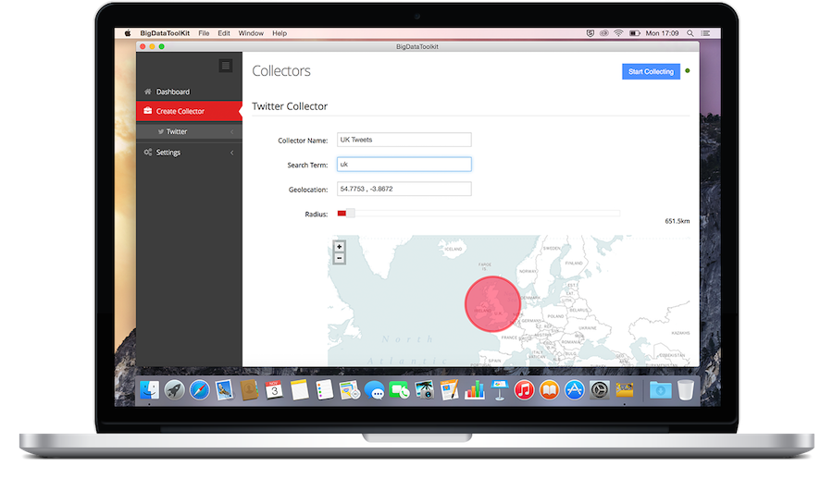Open Maps from the dock
This screenshot has width=833, height=491.
click(x=349, y=390)
